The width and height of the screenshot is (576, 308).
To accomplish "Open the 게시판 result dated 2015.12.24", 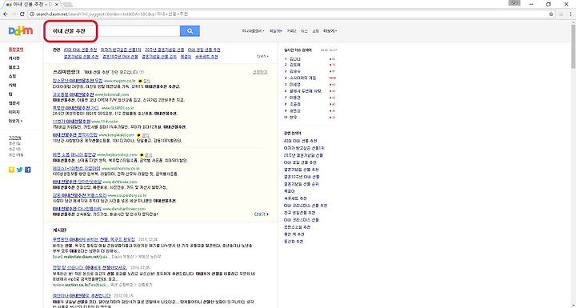I will tap(94, 239).
